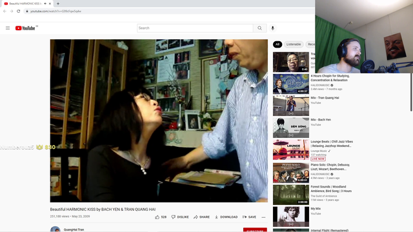Open Mix - Tran Quang Hai title
Image resolution: width=413 pixels, height=232 pixels.
coord(325,97)
